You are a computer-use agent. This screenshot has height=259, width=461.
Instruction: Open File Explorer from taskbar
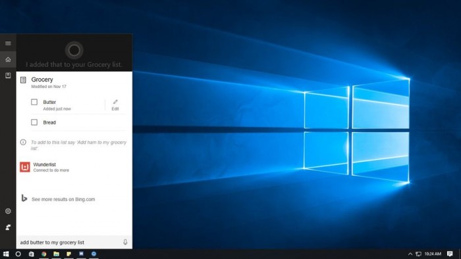pos(57,254)
